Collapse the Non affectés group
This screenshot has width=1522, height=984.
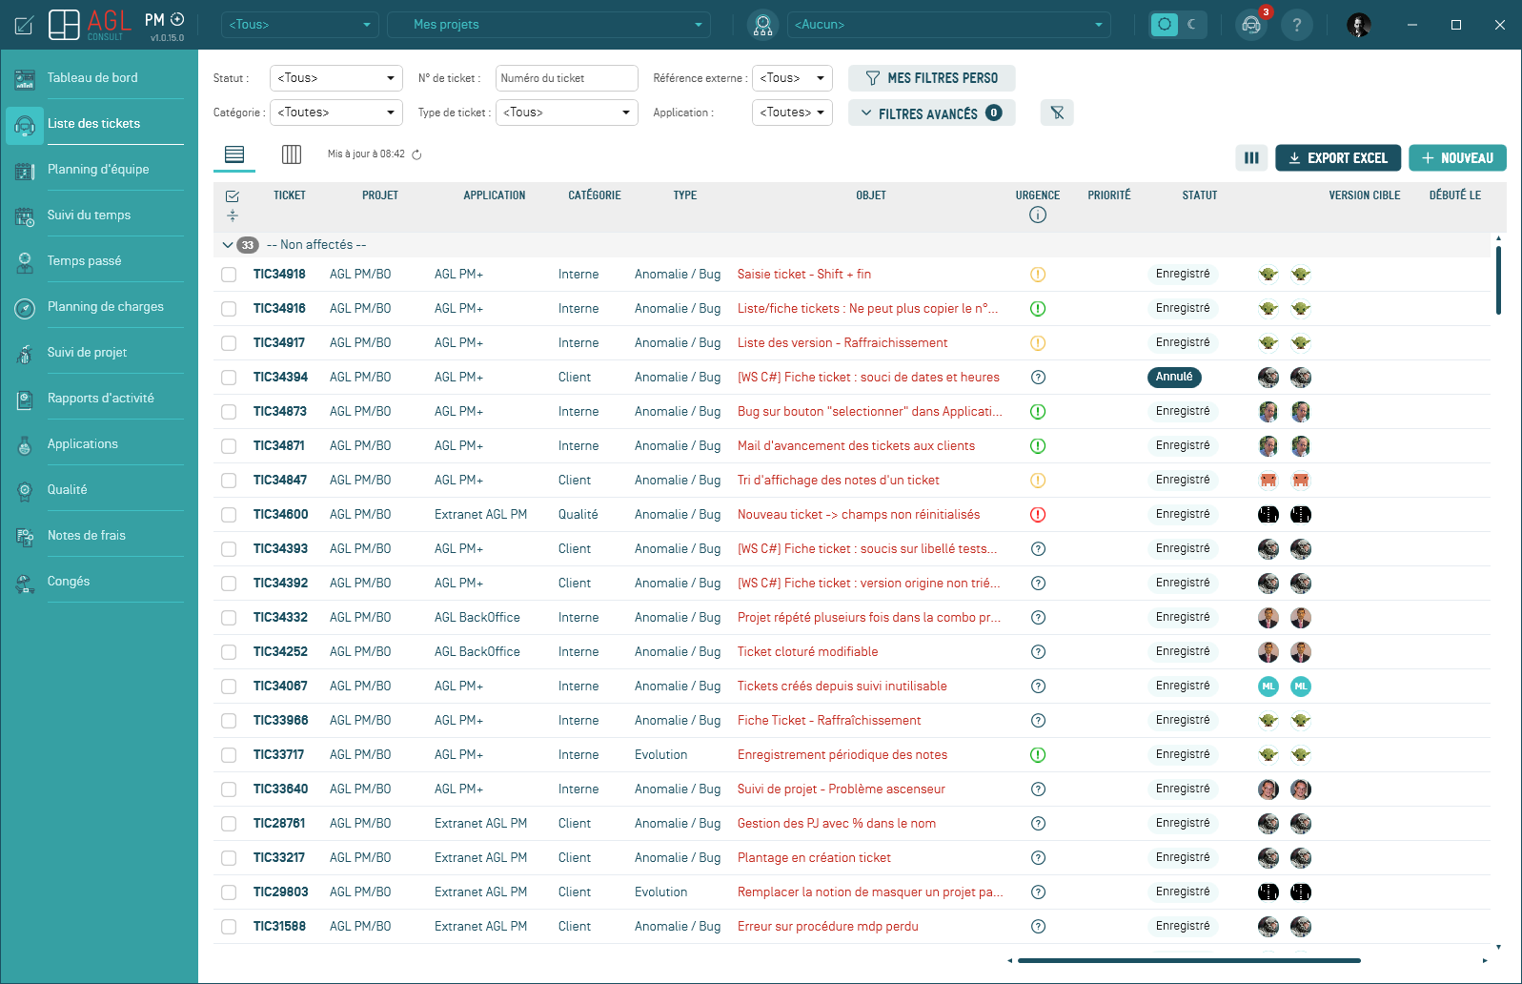228,245
